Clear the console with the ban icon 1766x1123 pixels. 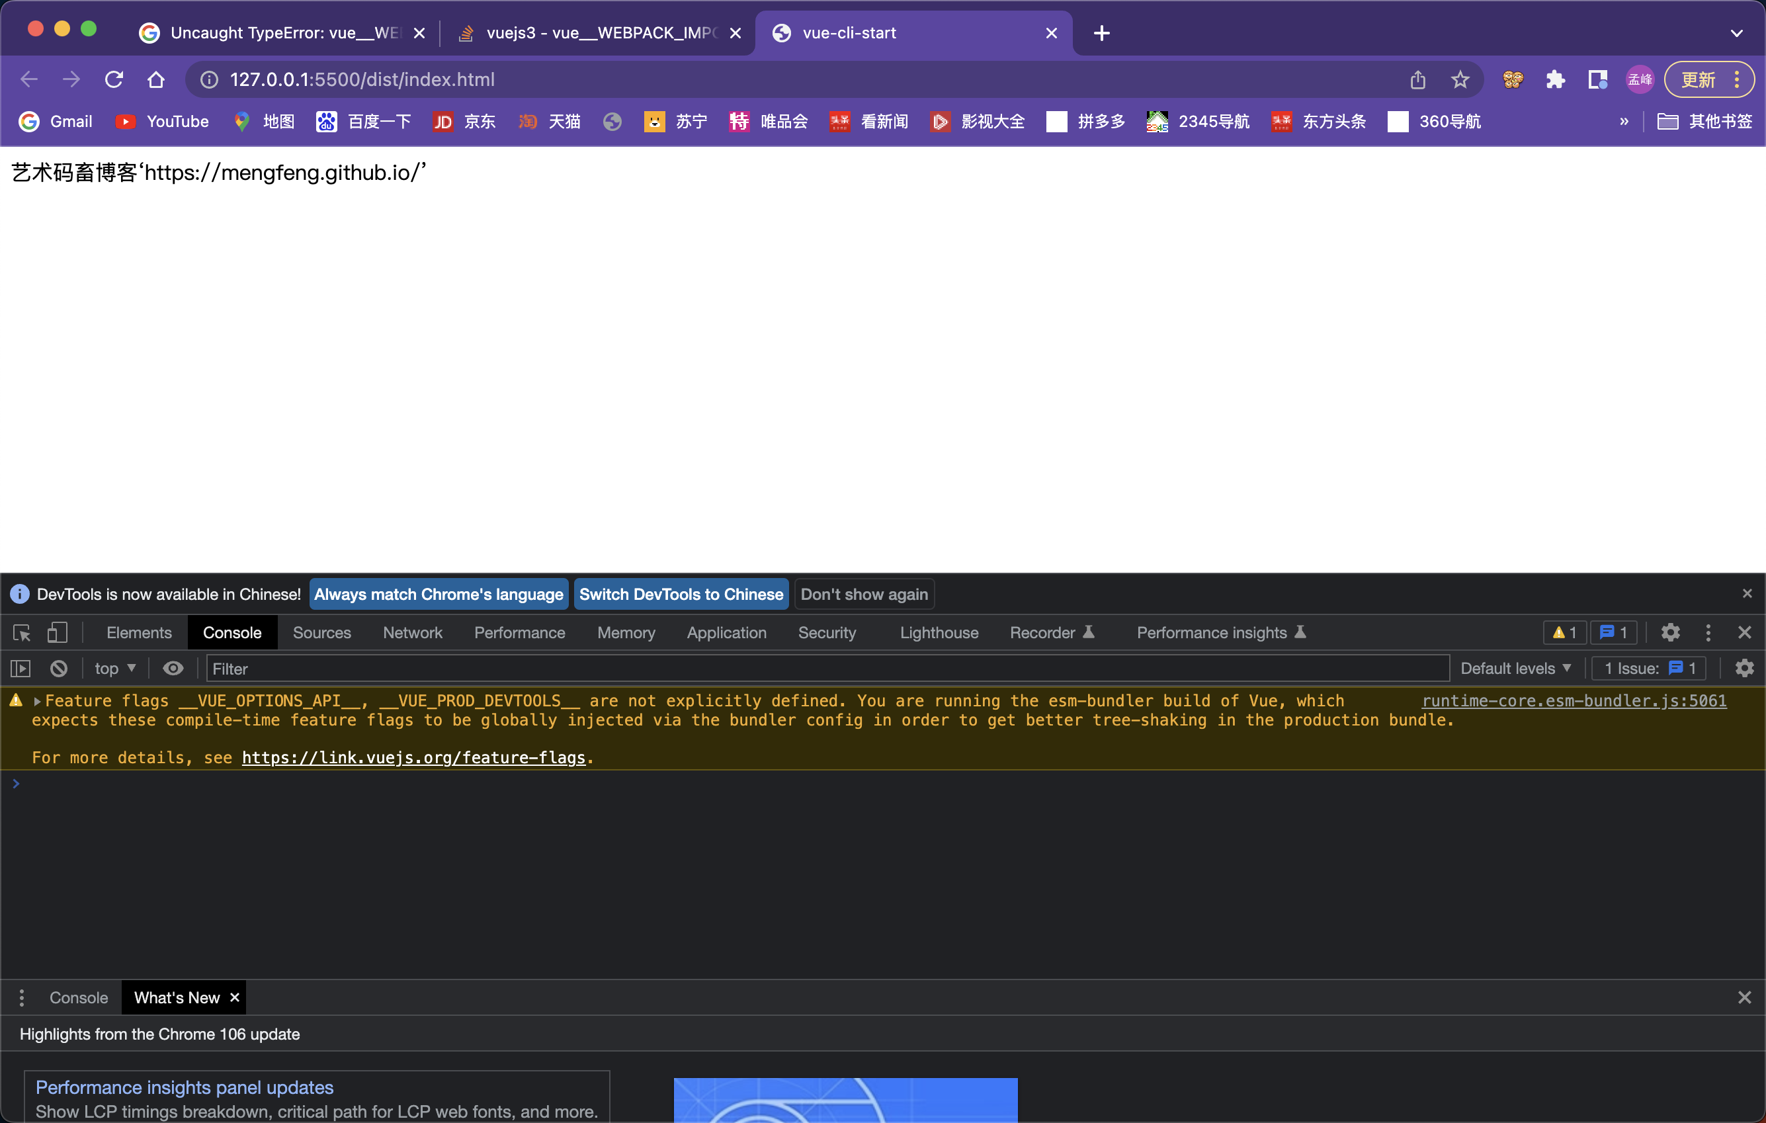59,668
